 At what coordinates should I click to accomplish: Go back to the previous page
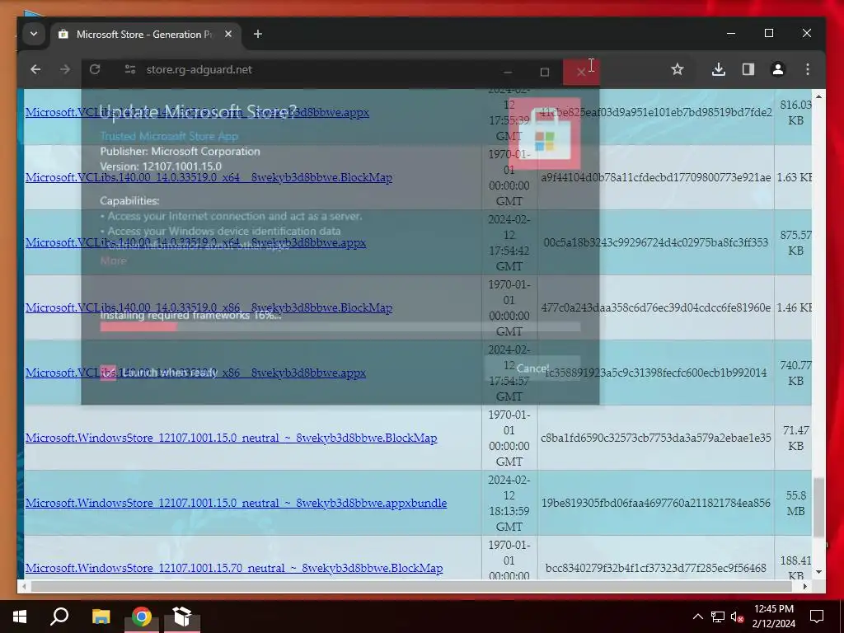(35, 69)
